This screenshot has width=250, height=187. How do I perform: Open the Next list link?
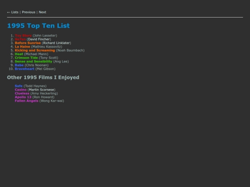coord(43,12)
